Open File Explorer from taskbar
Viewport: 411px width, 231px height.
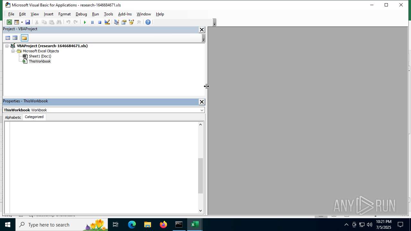pyautogui.click(x=147, y=225)
